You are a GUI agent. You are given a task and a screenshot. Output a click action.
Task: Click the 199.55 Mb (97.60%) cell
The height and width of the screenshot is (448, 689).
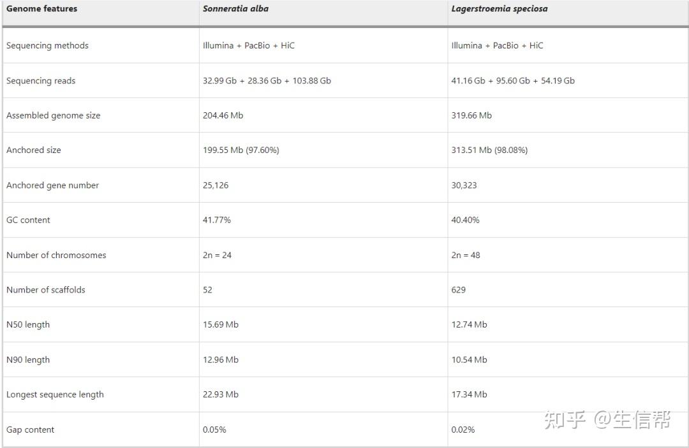click(x=241, y=150)
